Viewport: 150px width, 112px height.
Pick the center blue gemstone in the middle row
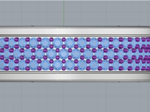tap(63, 54)
